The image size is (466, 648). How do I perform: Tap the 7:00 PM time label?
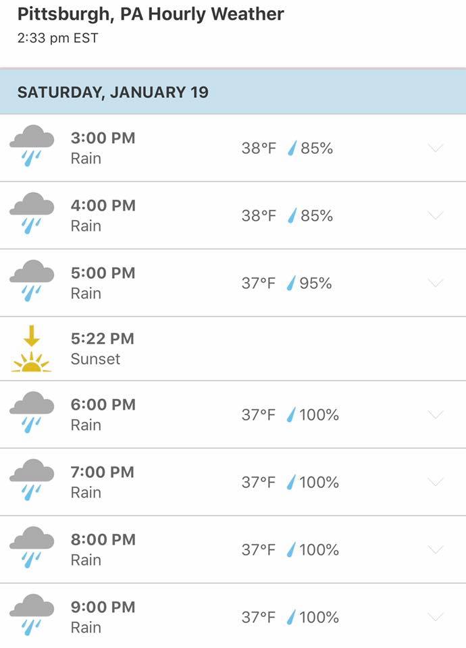point(103,473)
